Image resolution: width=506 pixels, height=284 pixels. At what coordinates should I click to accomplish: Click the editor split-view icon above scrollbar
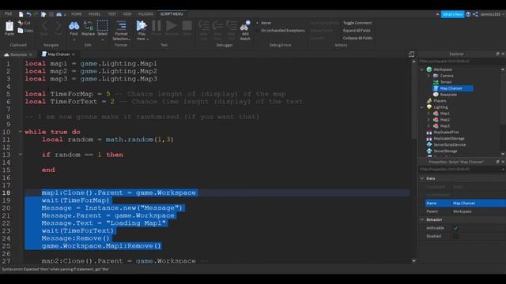411,54
